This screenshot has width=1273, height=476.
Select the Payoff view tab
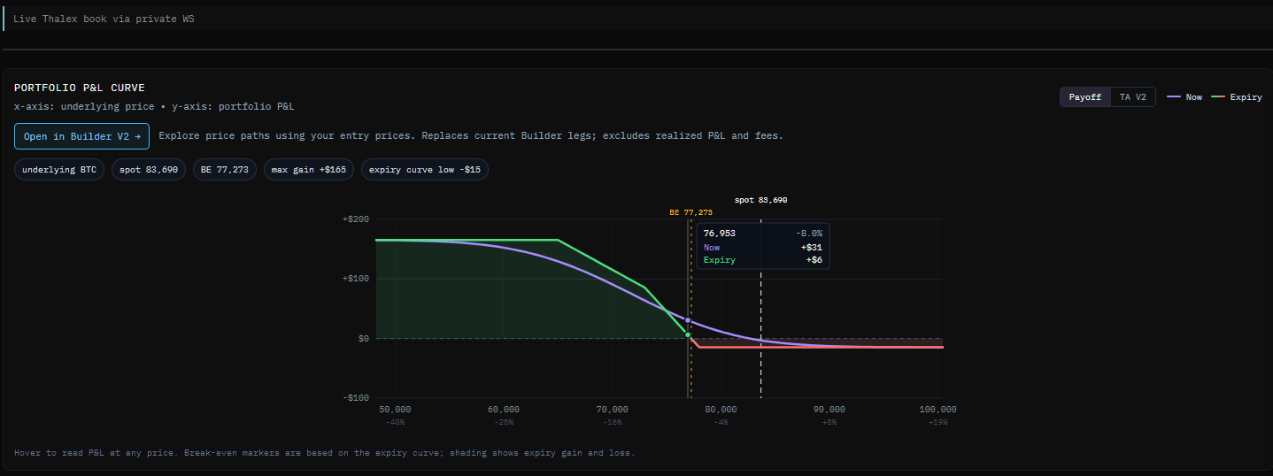[x=1085, y=97]
